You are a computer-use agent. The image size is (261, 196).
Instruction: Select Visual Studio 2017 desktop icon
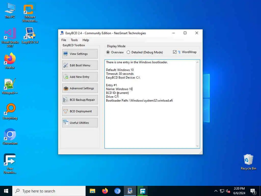coord(10,38)
